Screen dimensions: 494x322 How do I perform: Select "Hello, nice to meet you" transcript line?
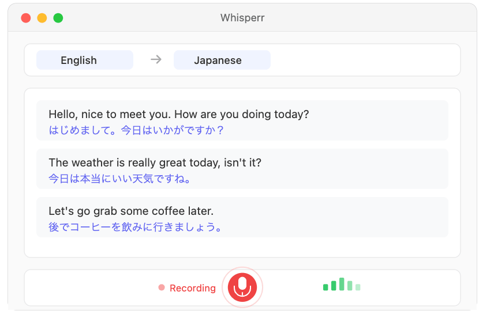pyautogui.click(x=179, y=115)
